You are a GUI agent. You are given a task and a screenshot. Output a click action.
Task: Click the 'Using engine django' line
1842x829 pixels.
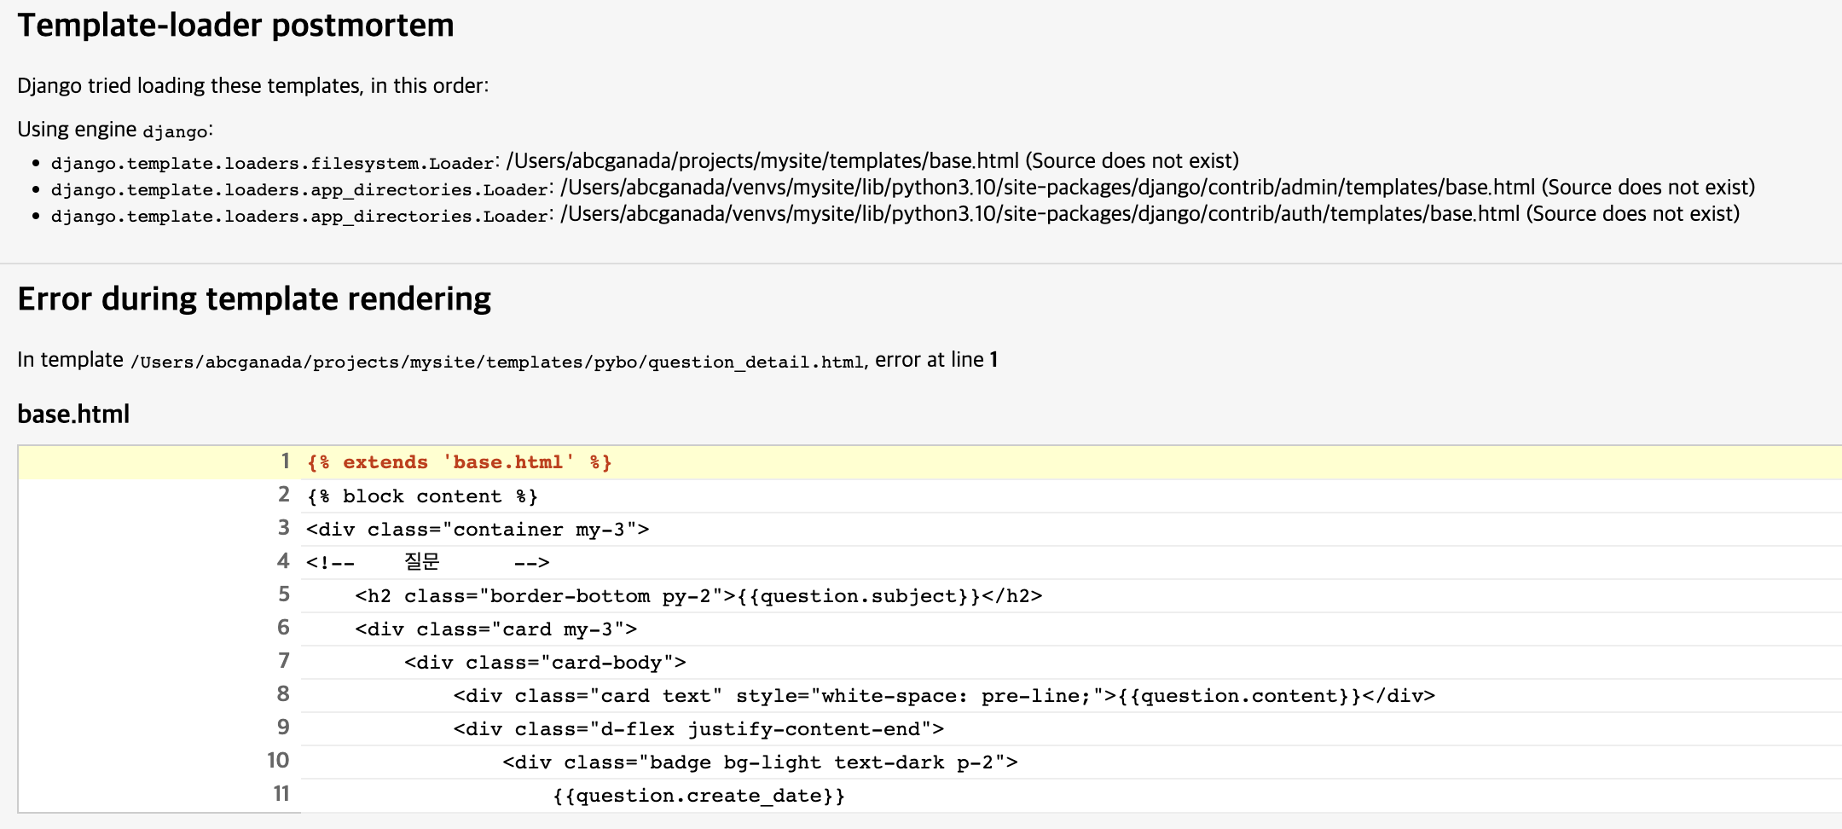115,130
